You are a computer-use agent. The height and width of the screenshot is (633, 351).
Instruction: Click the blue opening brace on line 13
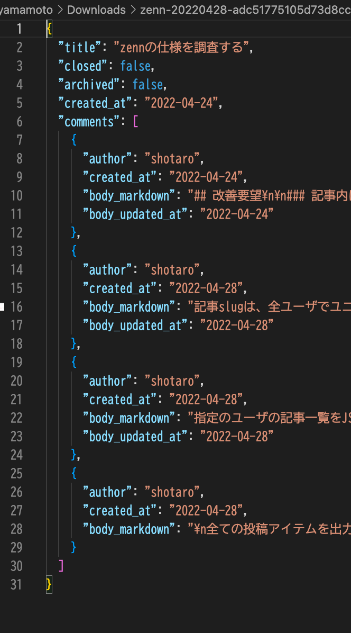coord(74,251)
